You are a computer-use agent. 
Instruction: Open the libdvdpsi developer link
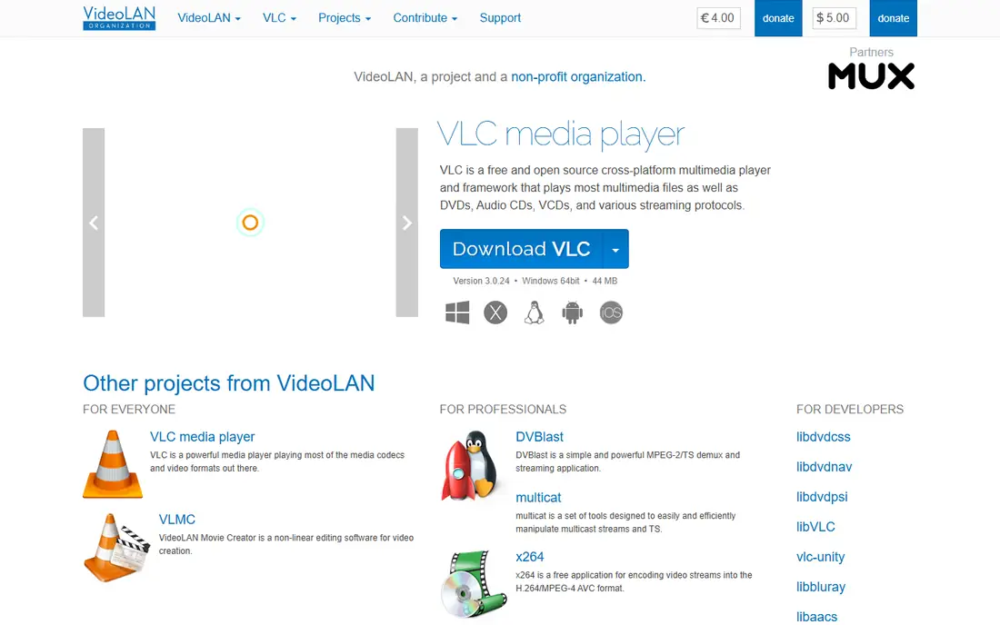point(822,496)
